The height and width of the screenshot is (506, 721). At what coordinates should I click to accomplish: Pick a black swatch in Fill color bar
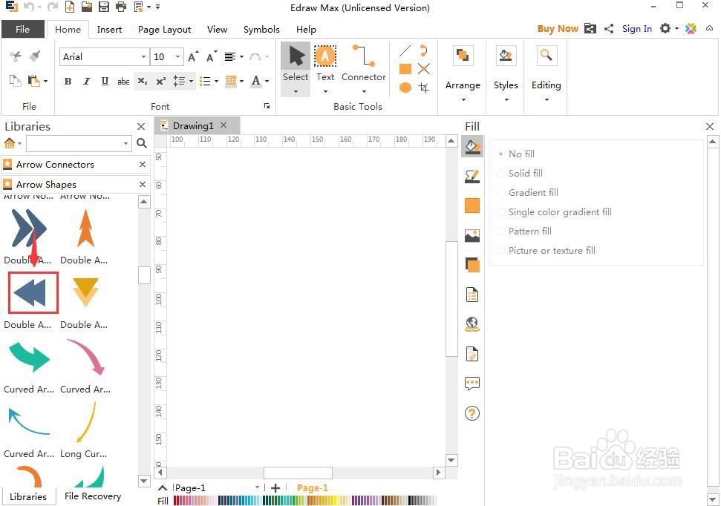[x=411, y=501]
